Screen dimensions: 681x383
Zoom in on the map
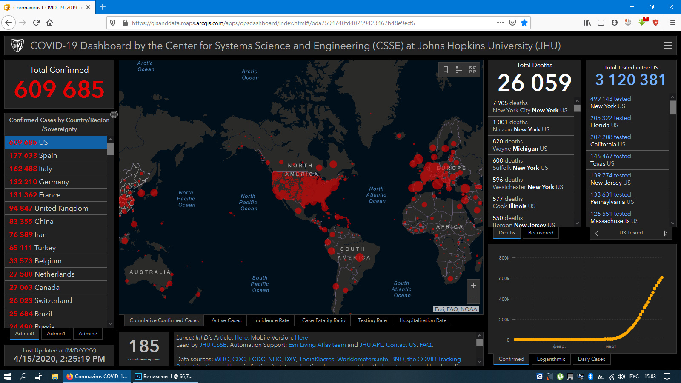(x=473, y=286)
